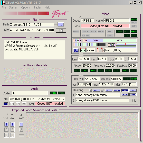Click MS A/V solution 2 button

click(x=21, y=130)
